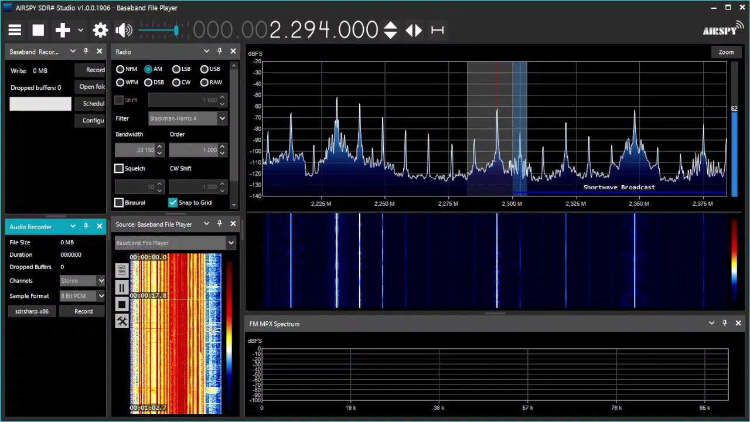The width and height of the screenshot is (750, 422).
Task: Click the horizontal bar-ended tuning icon
Action: coord(437,30)
